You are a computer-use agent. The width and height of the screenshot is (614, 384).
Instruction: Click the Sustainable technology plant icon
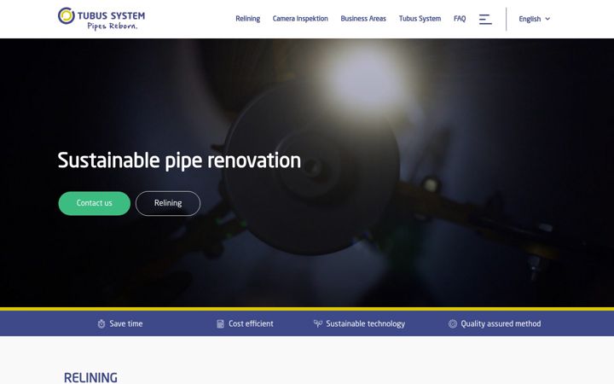[318, 323]
